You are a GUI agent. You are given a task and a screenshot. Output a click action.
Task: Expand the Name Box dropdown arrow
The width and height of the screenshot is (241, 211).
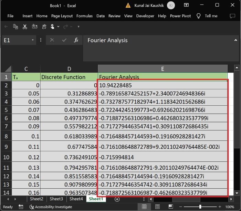(33, 40)
